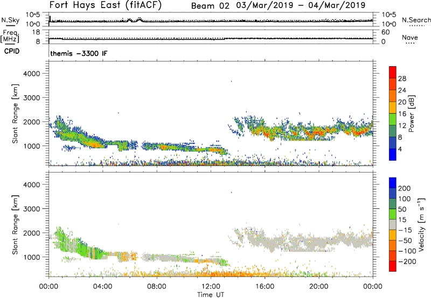
Task: Click the '20:00' time axis tick
Action: point(318,287)
